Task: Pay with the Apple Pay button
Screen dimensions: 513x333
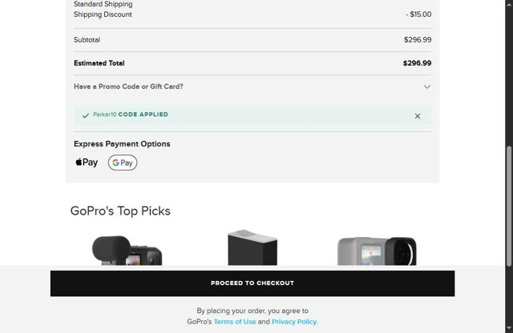Action: pos(87,162)
